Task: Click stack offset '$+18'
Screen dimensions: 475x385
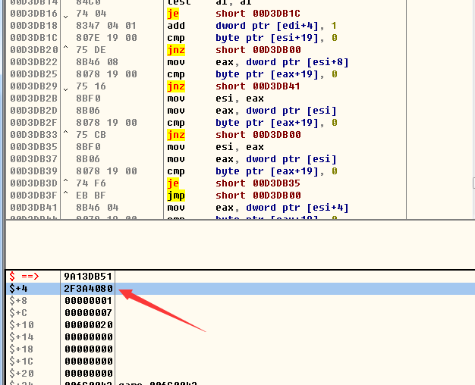Action: [21, 349]
